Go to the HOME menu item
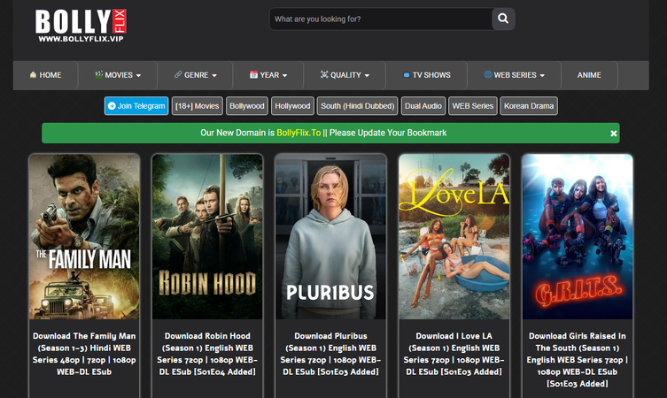The image size is (667, 398). pyautogui.click(x=45, y=75)
